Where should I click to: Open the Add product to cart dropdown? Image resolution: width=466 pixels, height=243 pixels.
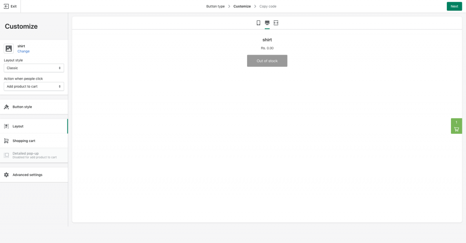[34, 86]
